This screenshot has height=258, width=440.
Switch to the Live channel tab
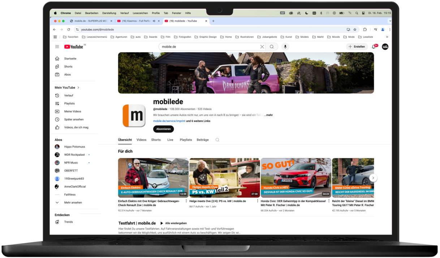coord(171,140)
